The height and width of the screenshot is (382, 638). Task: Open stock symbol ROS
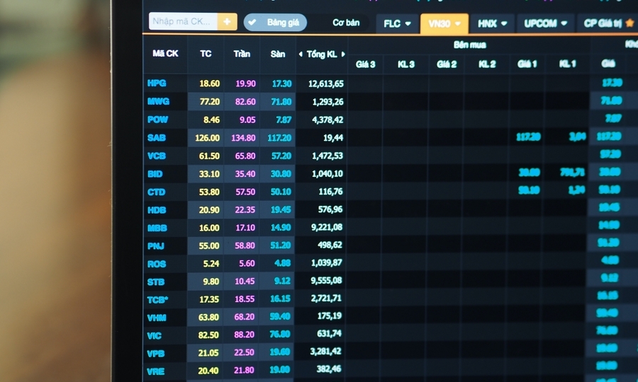(157, 264)
